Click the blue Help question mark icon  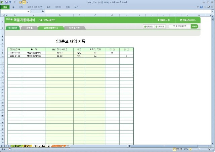coord(201,7)
